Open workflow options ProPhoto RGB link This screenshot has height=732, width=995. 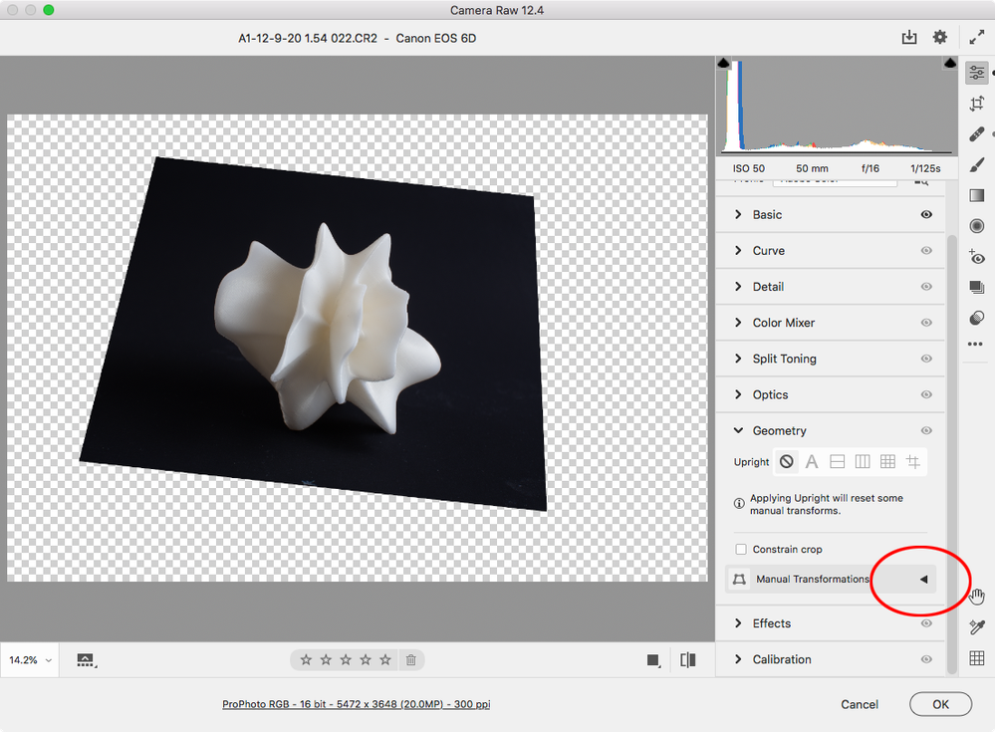pos(356,704)
